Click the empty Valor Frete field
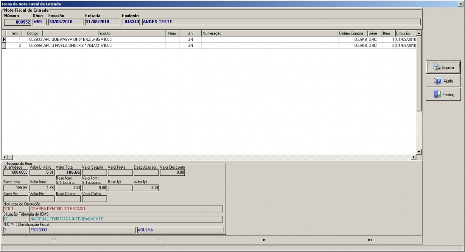 click(x=120, y=173)
